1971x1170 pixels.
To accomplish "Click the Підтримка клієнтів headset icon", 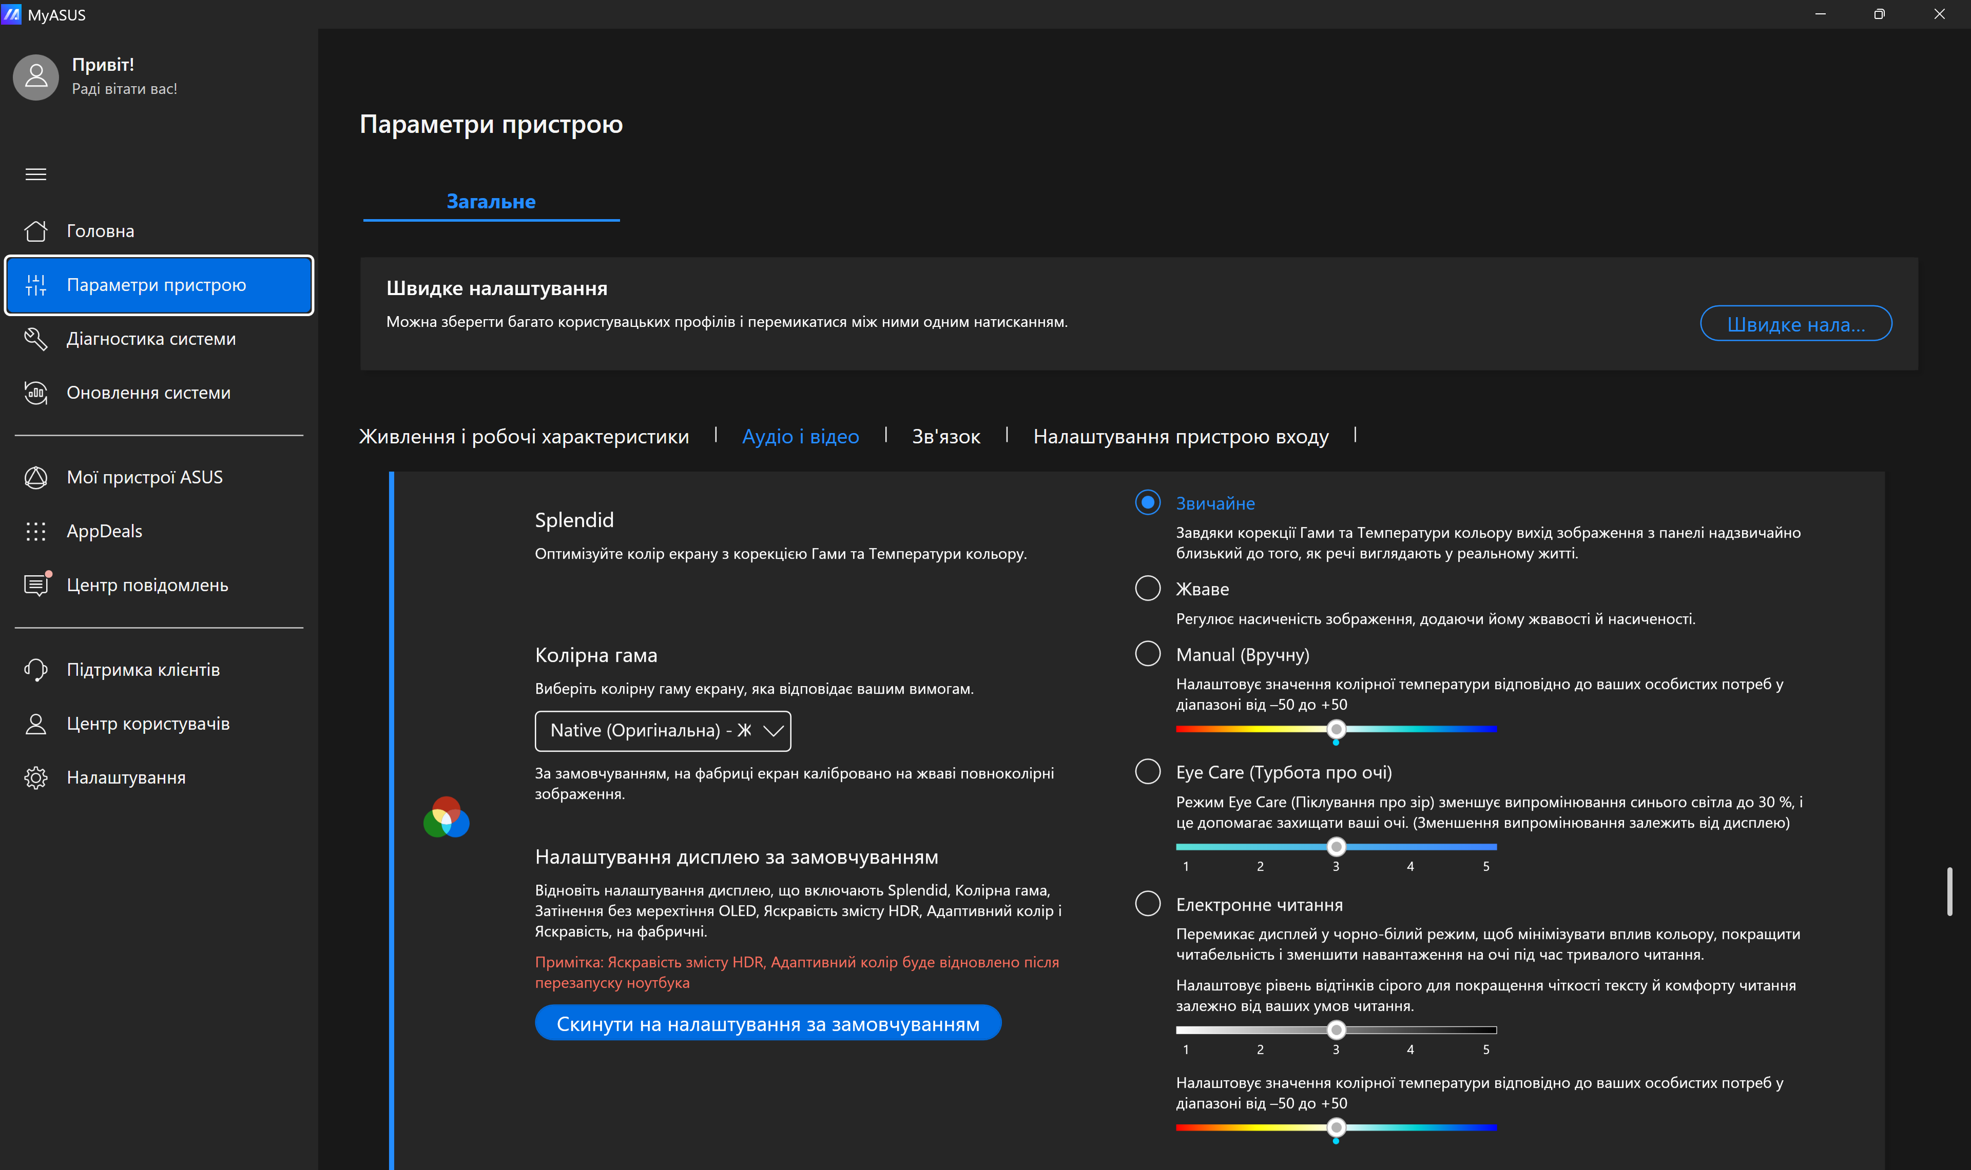I will point(35,669).
